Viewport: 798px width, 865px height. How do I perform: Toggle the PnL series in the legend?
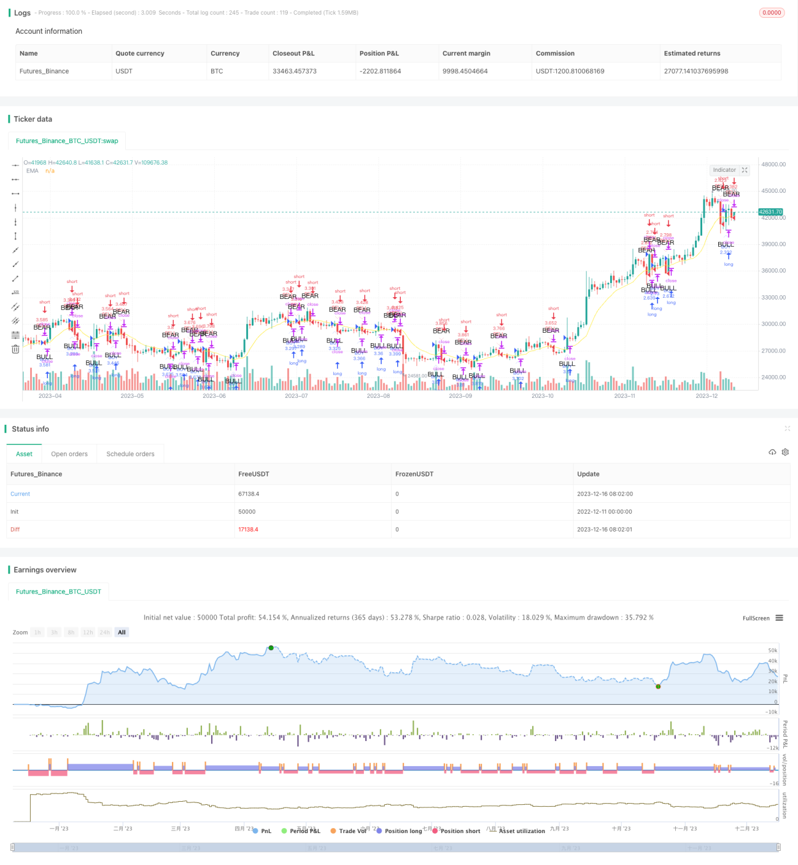262,831
